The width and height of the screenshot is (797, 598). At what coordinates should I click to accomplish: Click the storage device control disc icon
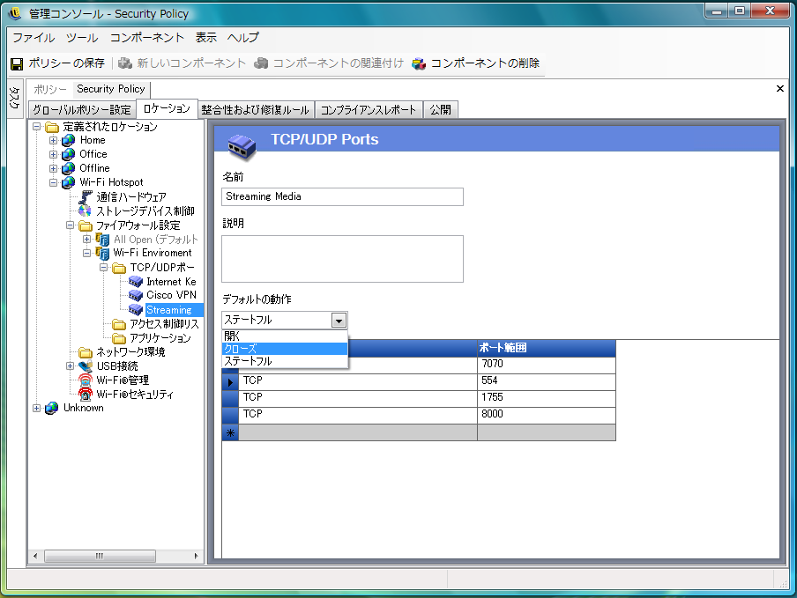[86, 210]
